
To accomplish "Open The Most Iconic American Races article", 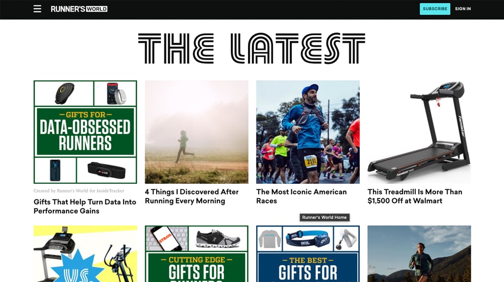I will [301, 196].
